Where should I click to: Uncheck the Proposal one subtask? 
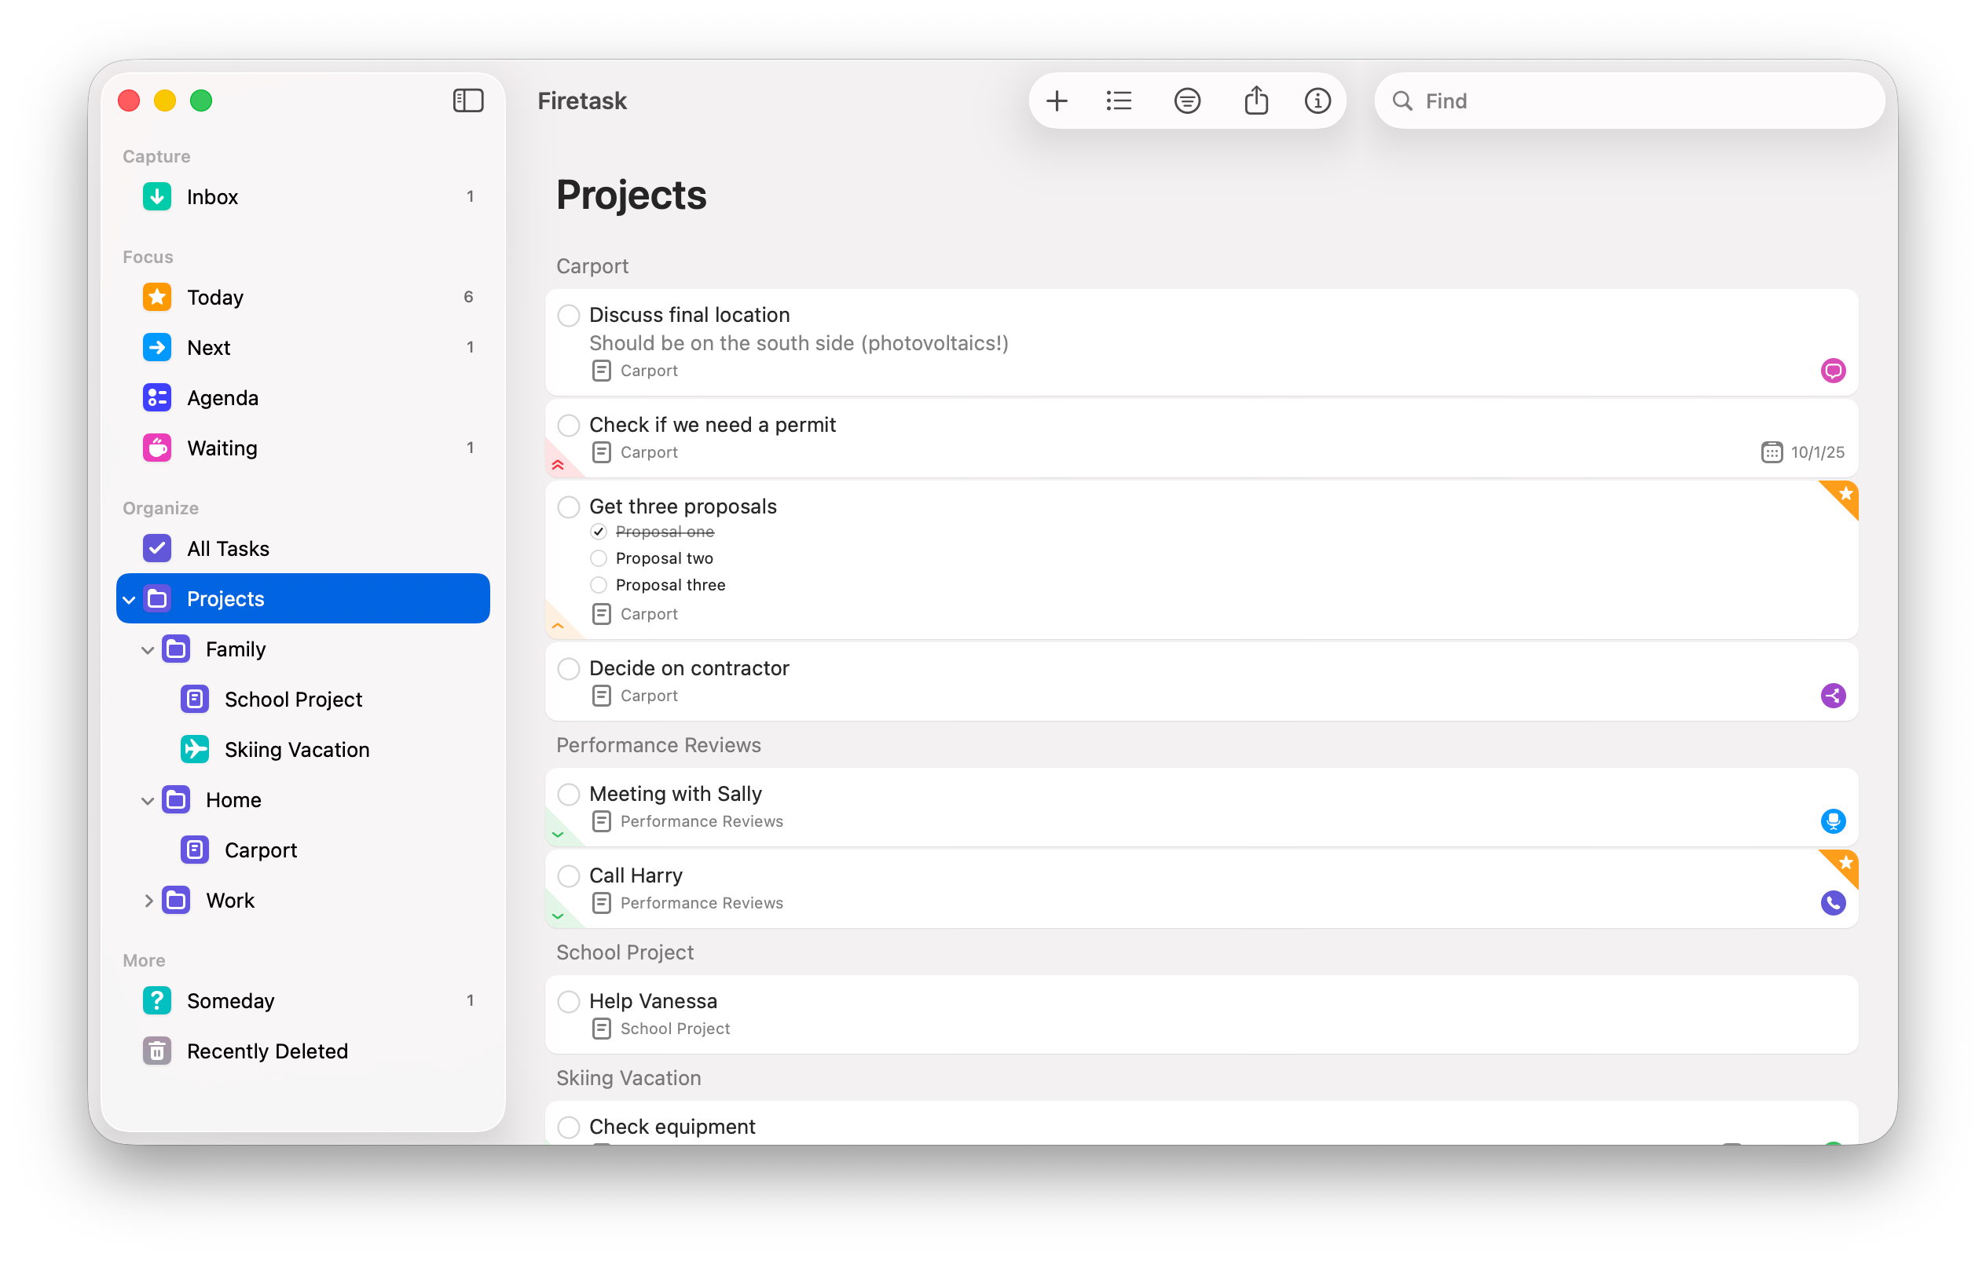[599, 532]
